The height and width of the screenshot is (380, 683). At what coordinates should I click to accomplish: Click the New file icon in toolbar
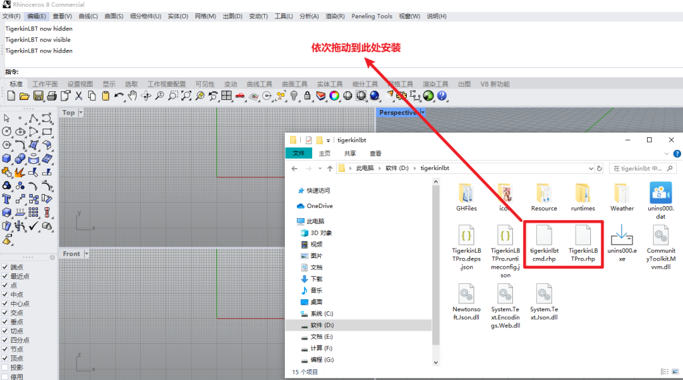click(11, 96)
